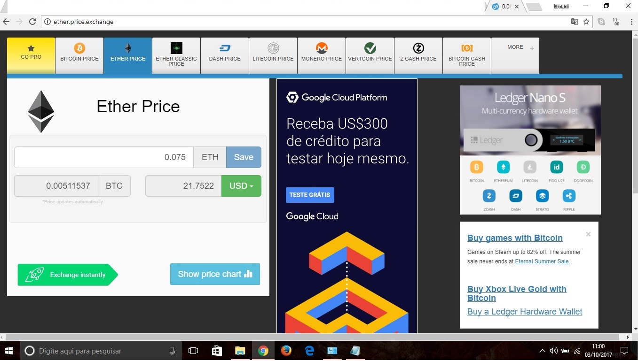Viewport: 638px width, 361px height.
Task: Click the Google Cloud Platform logo
Action: click(337, 98)
